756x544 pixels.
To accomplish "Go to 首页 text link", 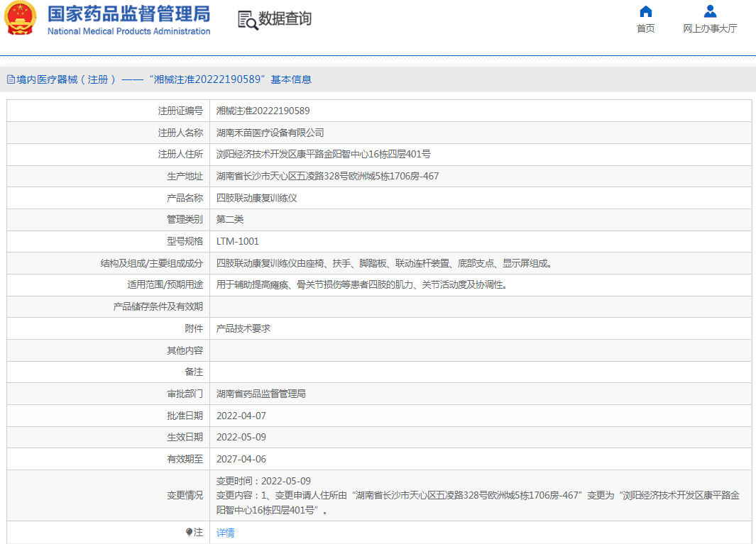I will point(645,28).
